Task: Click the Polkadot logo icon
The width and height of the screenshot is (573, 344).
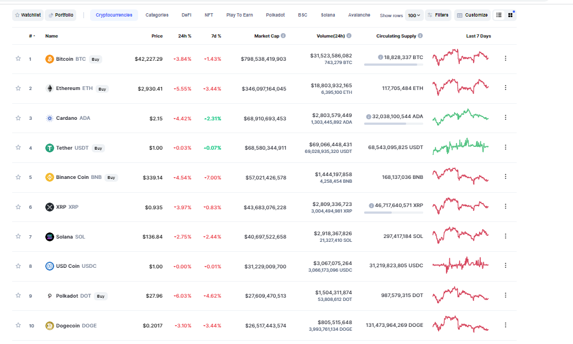Action: tap(49, 296)
